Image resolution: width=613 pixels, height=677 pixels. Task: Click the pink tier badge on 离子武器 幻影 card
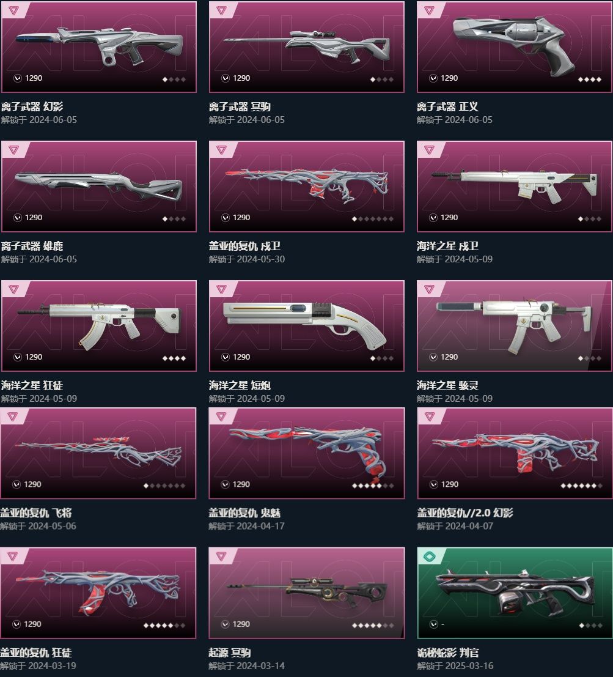coord(13,10)
